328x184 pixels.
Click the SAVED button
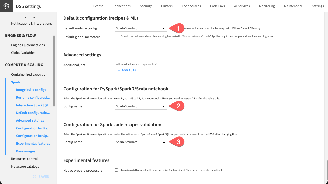pyautogui.click(x=41, y=177)
